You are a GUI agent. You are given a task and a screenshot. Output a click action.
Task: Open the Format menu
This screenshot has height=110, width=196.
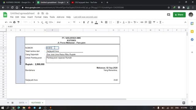[x=38, y=17]
